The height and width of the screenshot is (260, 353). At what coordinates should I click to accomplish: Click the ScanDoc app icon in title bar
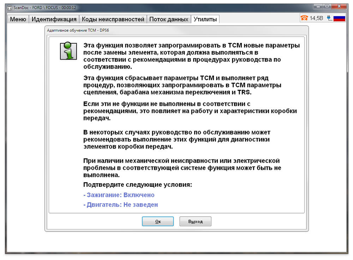9,8
